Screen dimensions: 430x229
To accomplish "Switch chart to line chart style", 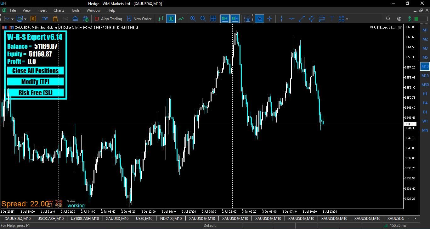I will tap(181, 19).
